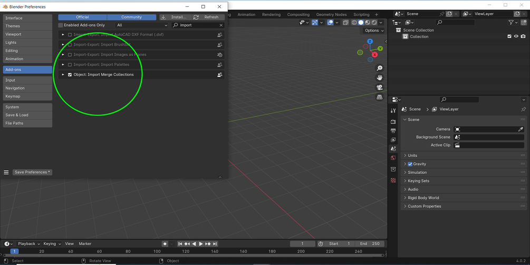Click the Z axis on navigation gizmo
530x265 pixels.
point(370,42)
